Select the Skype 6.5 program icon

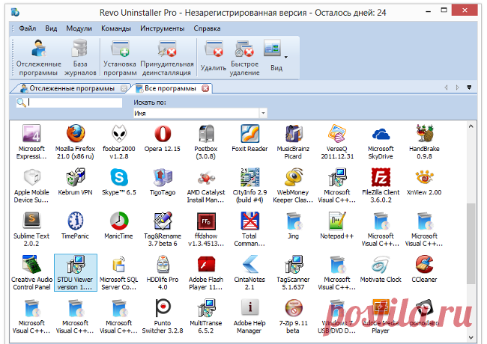119,178
